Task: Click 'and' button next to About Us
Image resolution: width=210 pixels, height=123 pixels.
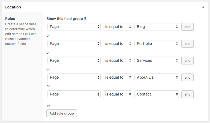Action: click(187, 77)
